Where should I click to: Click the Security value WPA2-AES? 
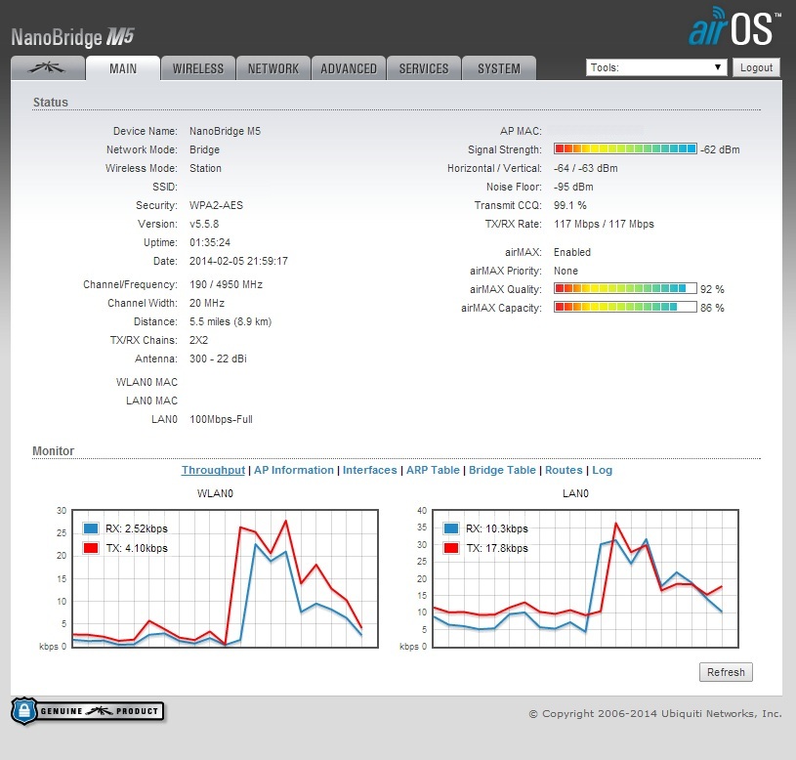(x=216, y=205)
